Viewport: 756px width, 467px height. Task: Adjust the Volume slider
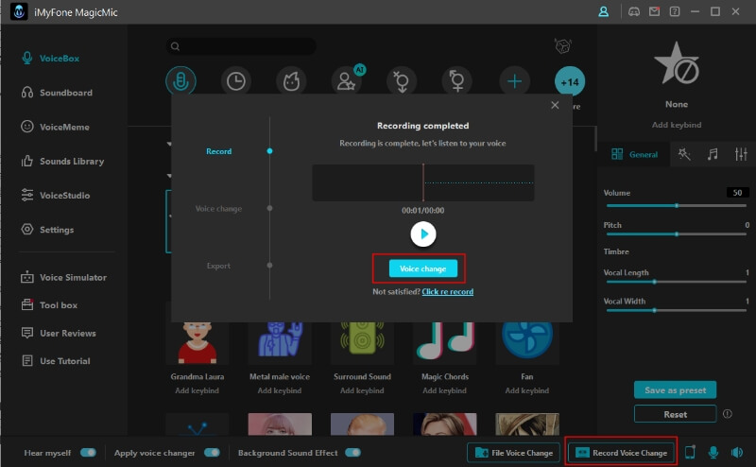tap(677, 205)
